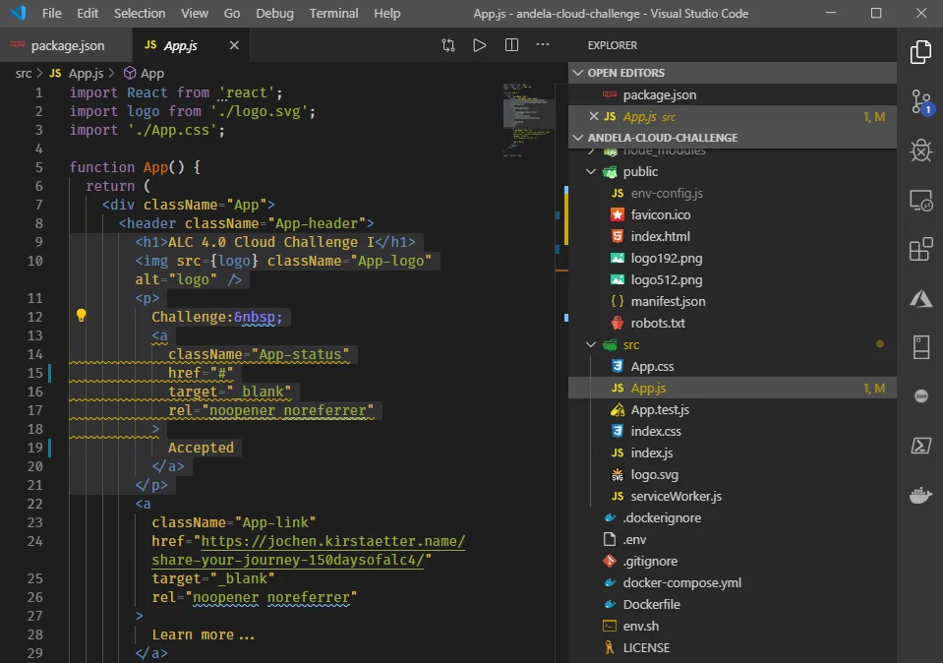Open the View menu
This screenshot has height=663, width=943.
[195, 13]
